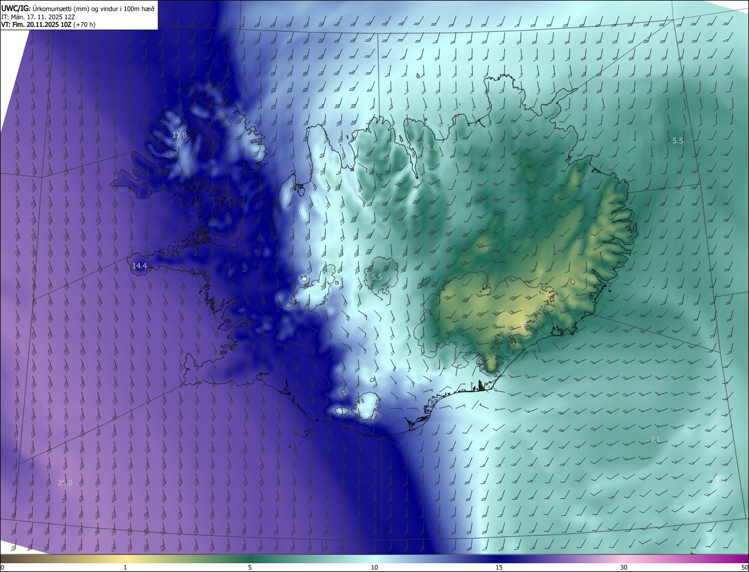Click the 7.1 value over the southeast sea
Viewport: 749px width, 572px height.
[x=655, y=439]
